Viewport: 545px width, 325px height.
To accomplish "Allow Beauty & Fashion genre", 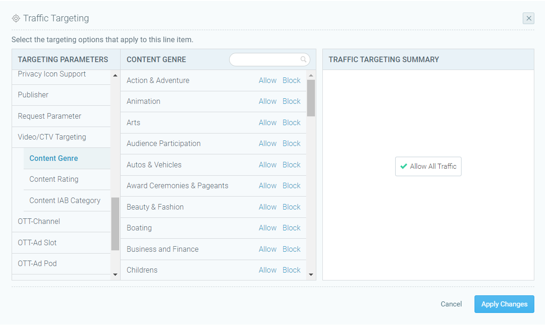I will click(268, 207).
